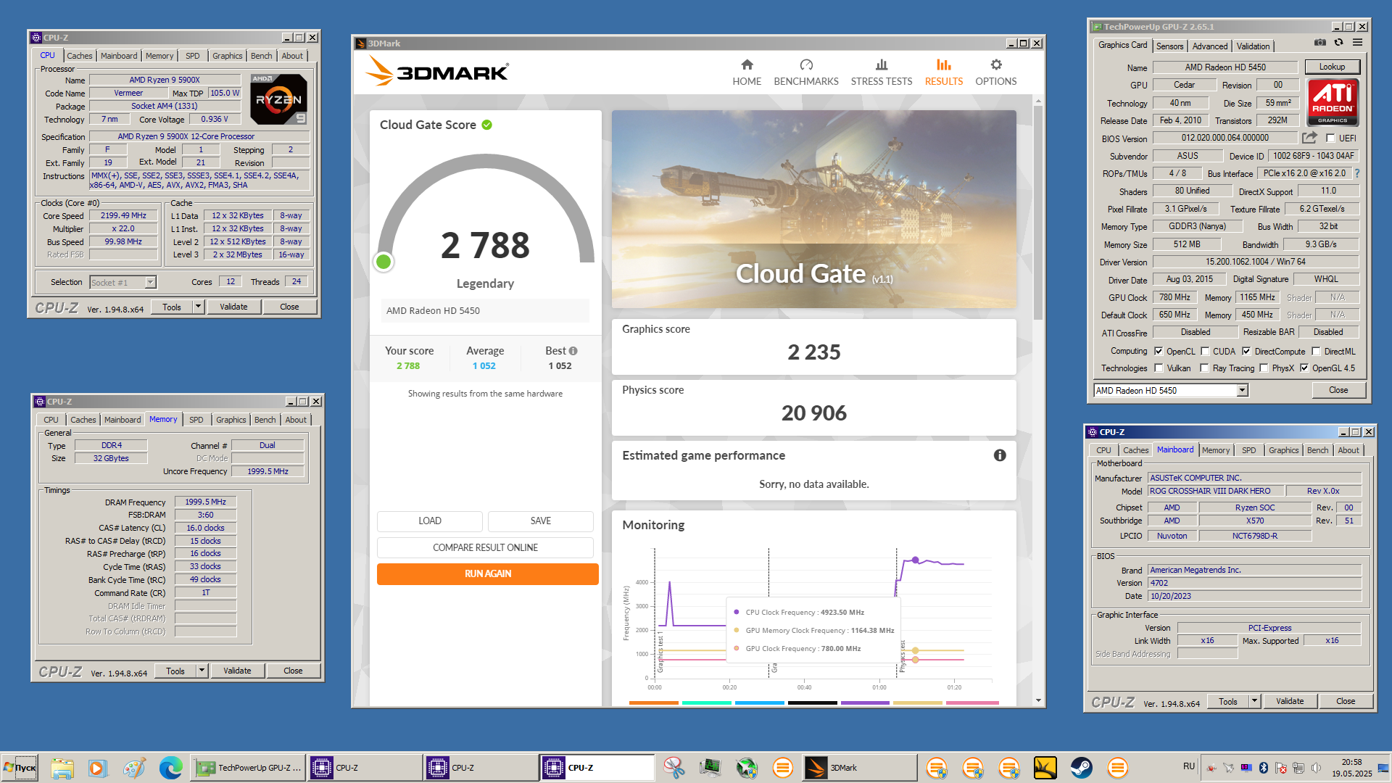
Task: Toggle the DirectCompute checkbox
Action: [1246, 351]
